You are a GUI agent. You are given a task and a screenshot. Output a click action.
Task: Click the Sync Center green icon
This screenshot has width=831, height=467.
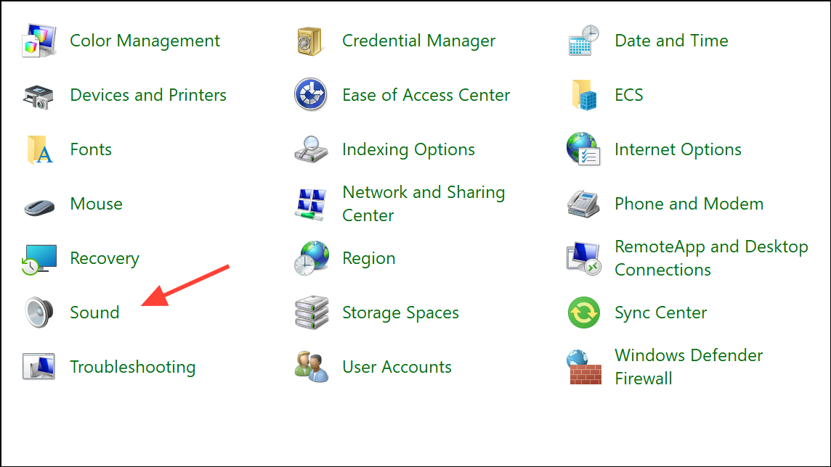tap(584, 313)
